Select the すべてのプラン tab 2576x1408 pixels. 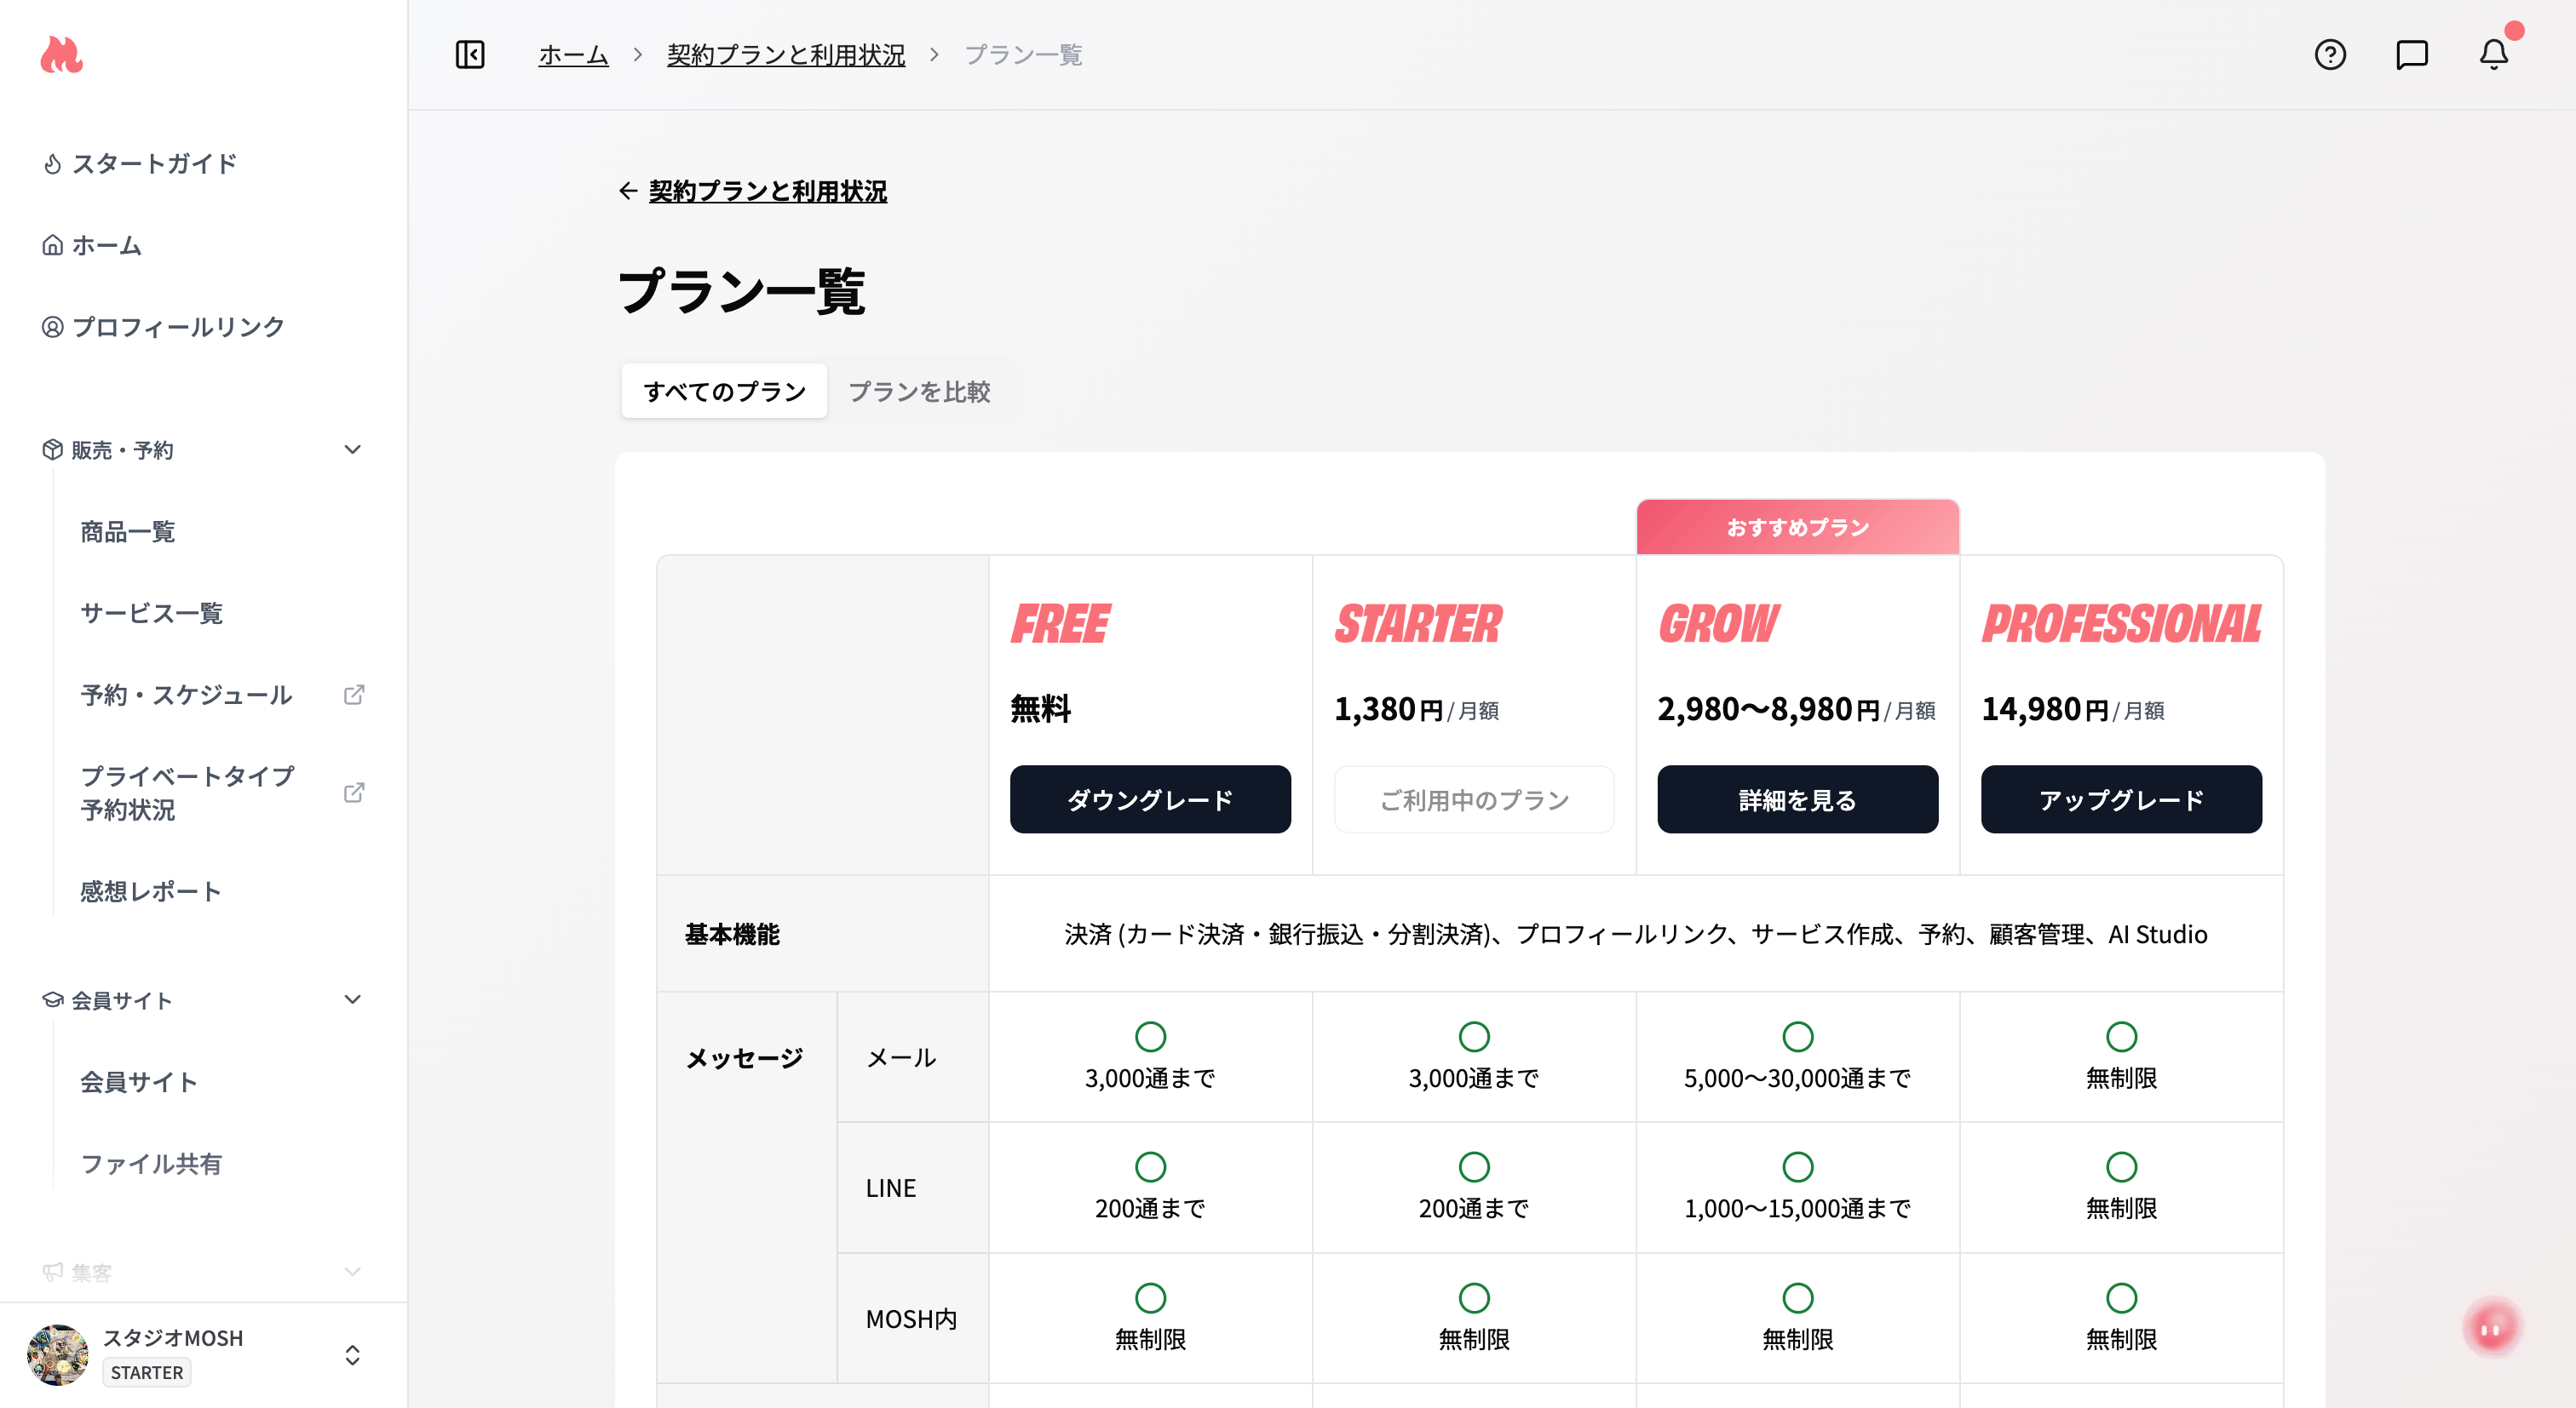(x=724, y=391)
